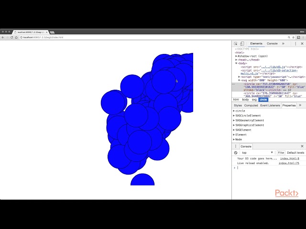306x229 pixels.
Task: Open the zoom magnifier icon in address bar
Action: pos(289,37)
